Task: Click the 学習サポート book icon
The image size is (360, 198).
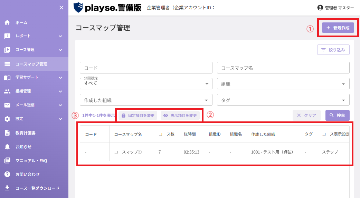Action: click(7, 78)
